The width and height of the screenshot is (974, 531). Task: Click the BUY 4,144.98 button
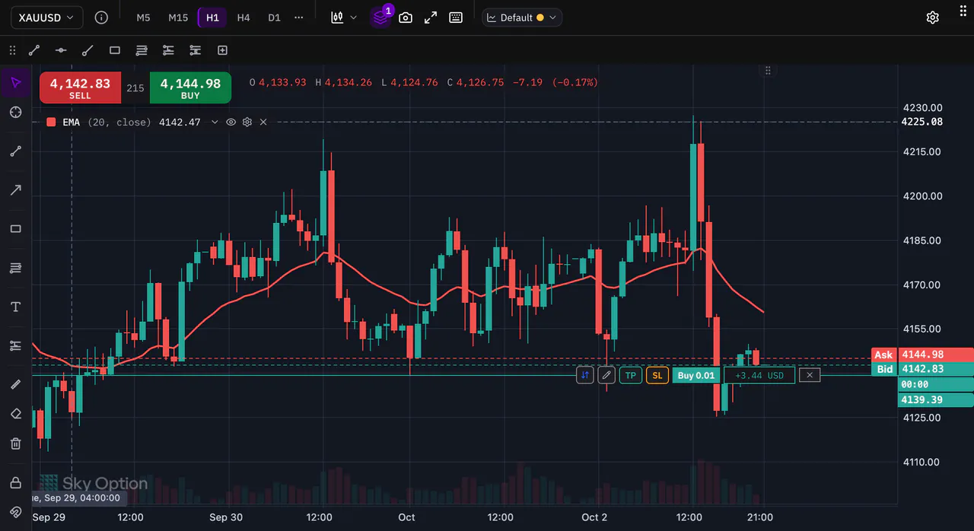coord(190,88)
